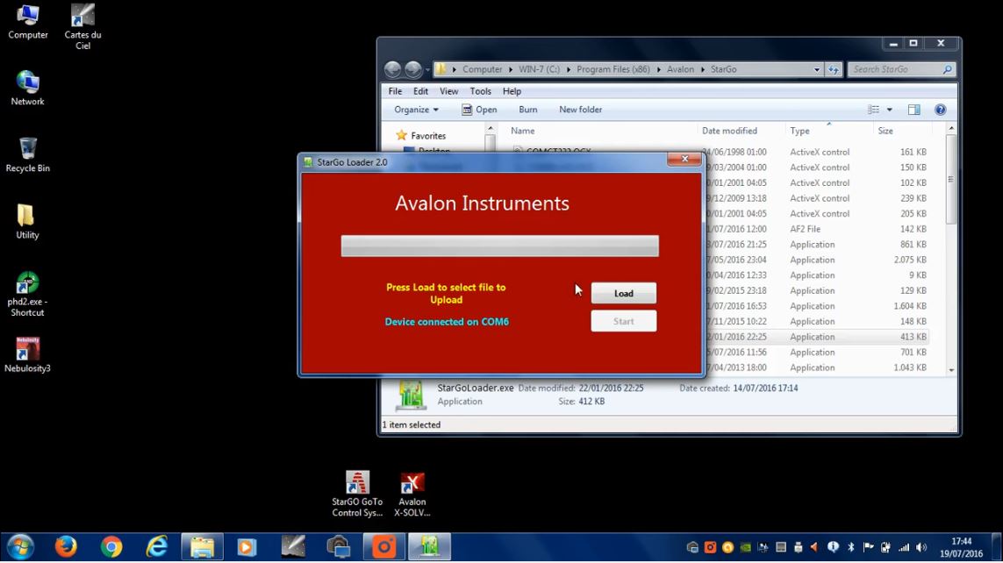The width and height of the screenshot is (1003, 563).
Task: Open the View menu in Explorer
Action: pyautogui.click(x=448, y=91)
